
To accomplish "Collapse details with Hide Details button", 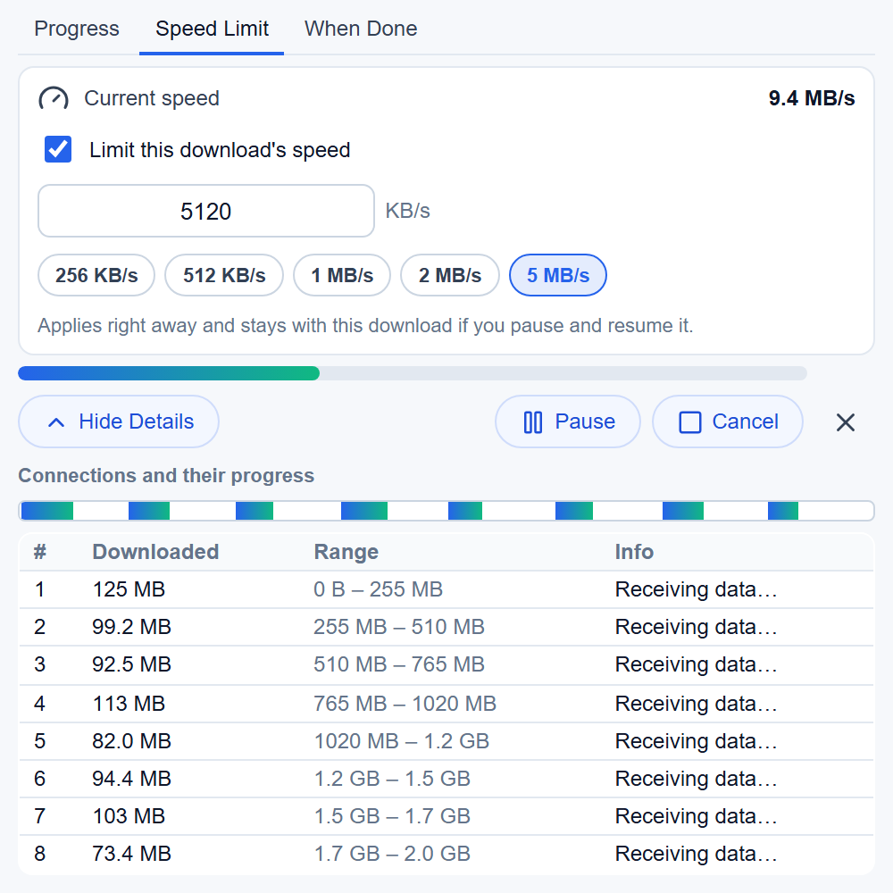I will 119,421.
